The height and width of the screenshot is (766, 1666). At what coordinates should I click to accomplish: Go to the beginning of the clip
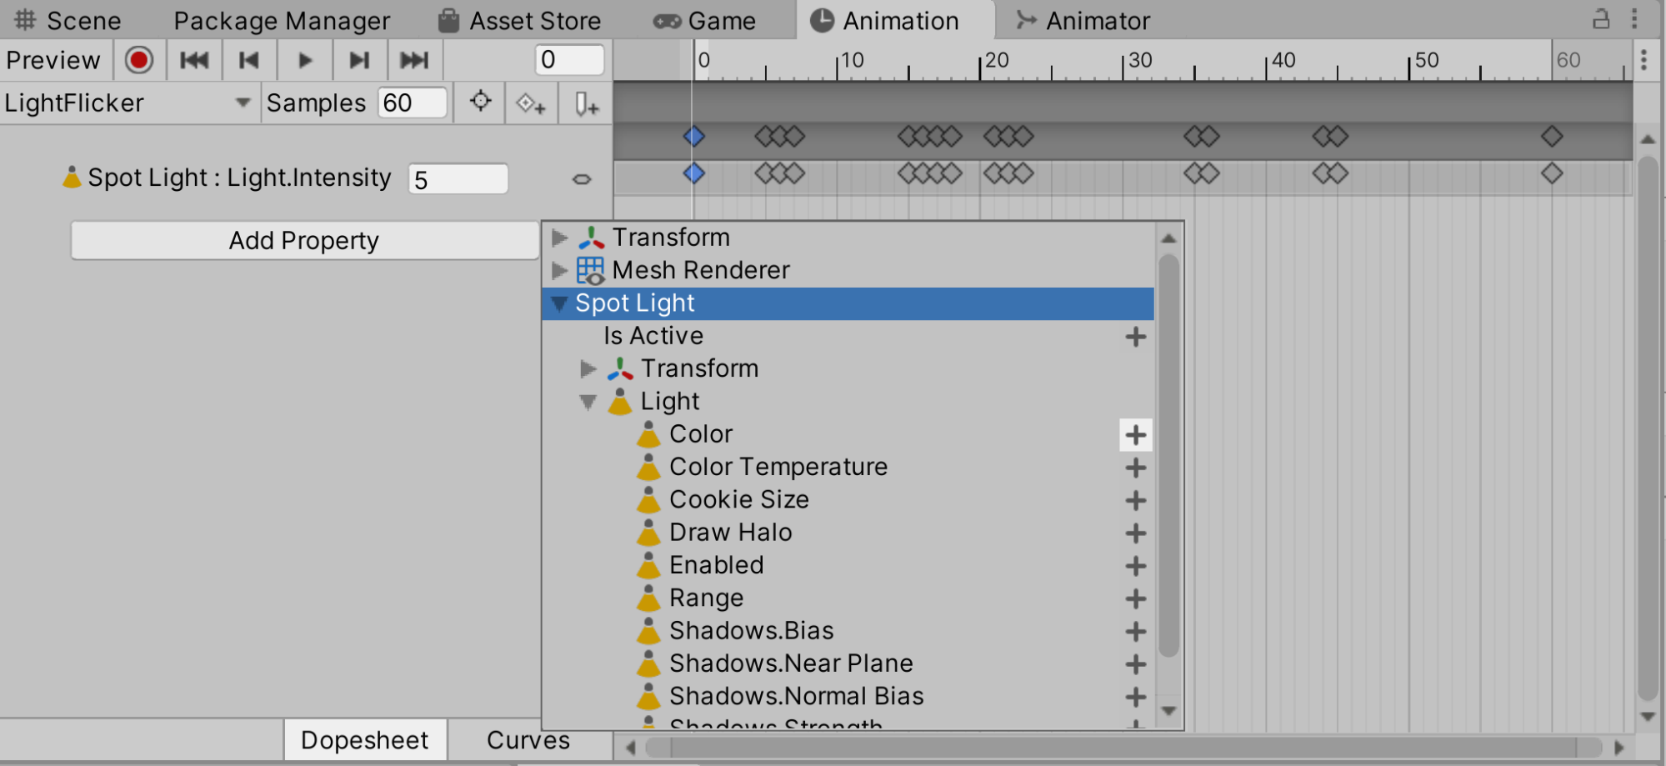(x=194, y=60)
